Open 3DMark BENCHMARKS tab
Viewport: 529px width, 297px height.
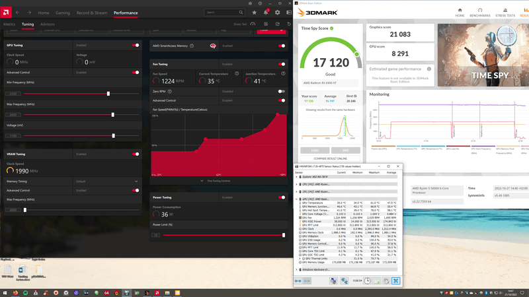(x=480, y=13)
